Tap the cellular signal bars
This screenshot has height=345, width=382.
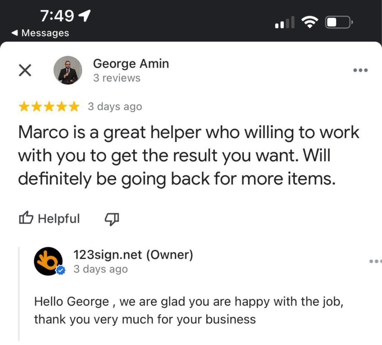point(285,23)
